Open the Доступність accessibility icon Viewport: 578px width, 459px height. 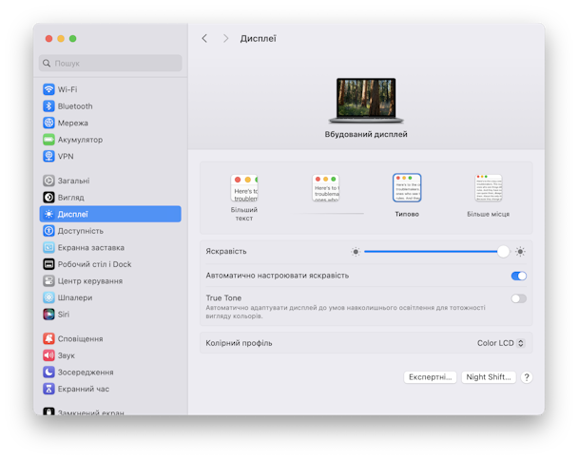(48, 231)
